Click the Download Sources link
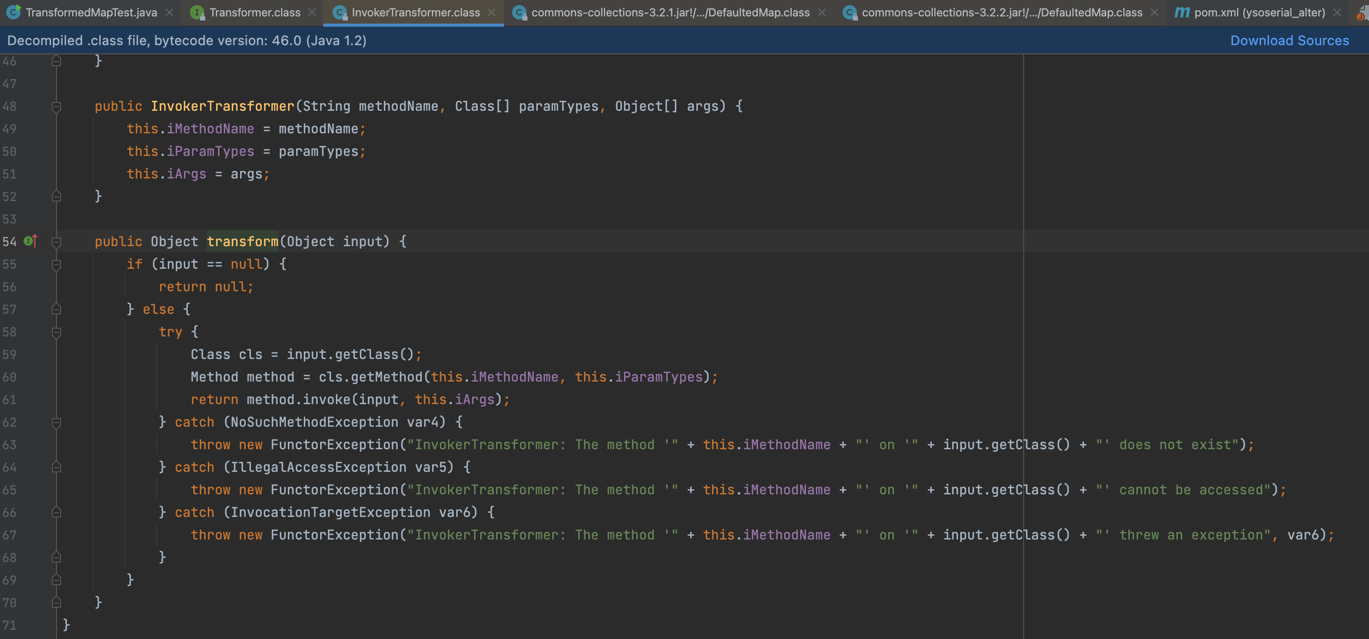1369x639 pixels. pos(1289,41)
